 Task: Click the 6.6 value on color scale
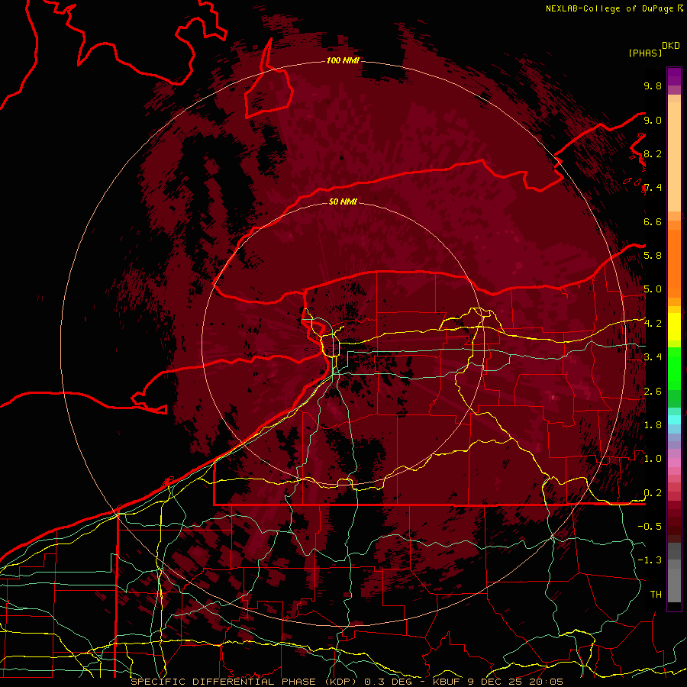click(653, 221)
